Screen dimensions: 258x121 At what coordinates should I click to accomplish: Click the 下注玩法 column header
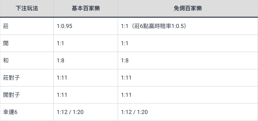pyautogui.click(x=26, y=9)
